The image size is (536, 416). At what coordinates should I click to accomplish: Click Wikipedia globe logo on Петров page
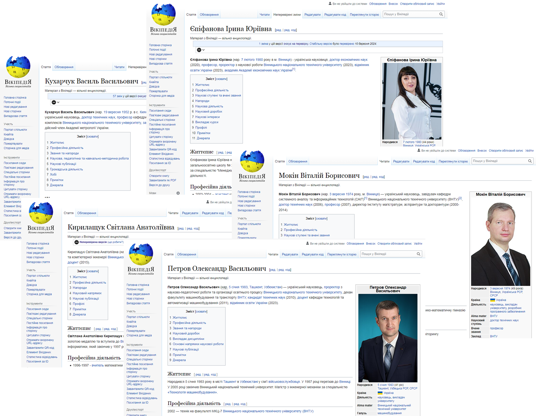(x=141, y=254)
